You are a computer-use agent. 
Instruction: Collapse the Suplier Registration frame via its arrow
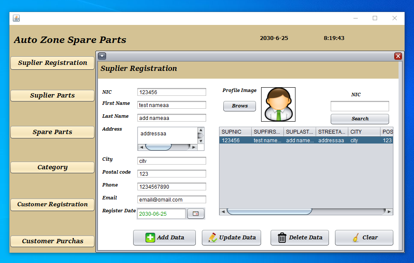tap(102, 56)
